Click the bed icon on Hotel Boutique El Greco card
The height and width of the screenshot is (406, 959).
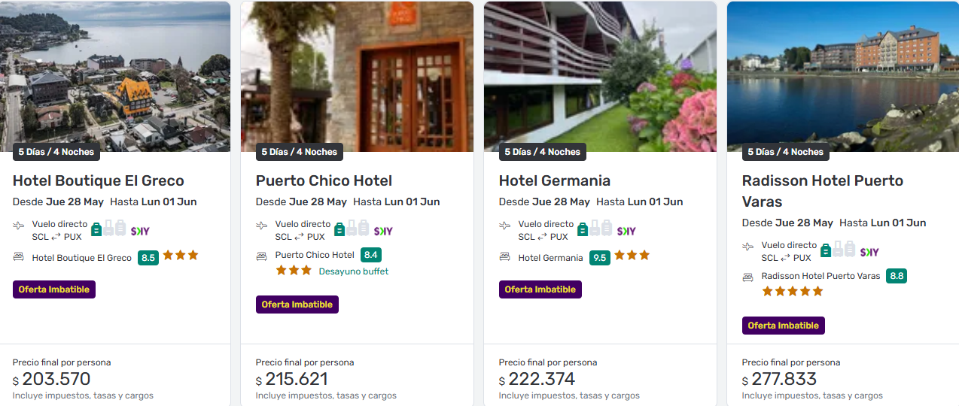(19, 257)
